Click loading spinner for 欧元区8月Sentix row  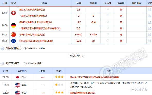(x=108, y=40)
